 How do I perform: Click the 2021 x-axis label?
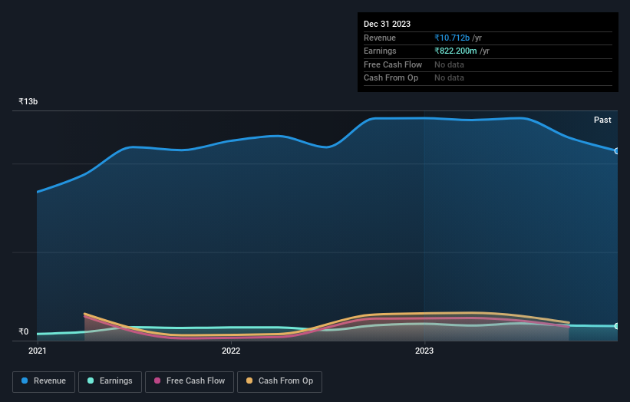coord(38,351)
